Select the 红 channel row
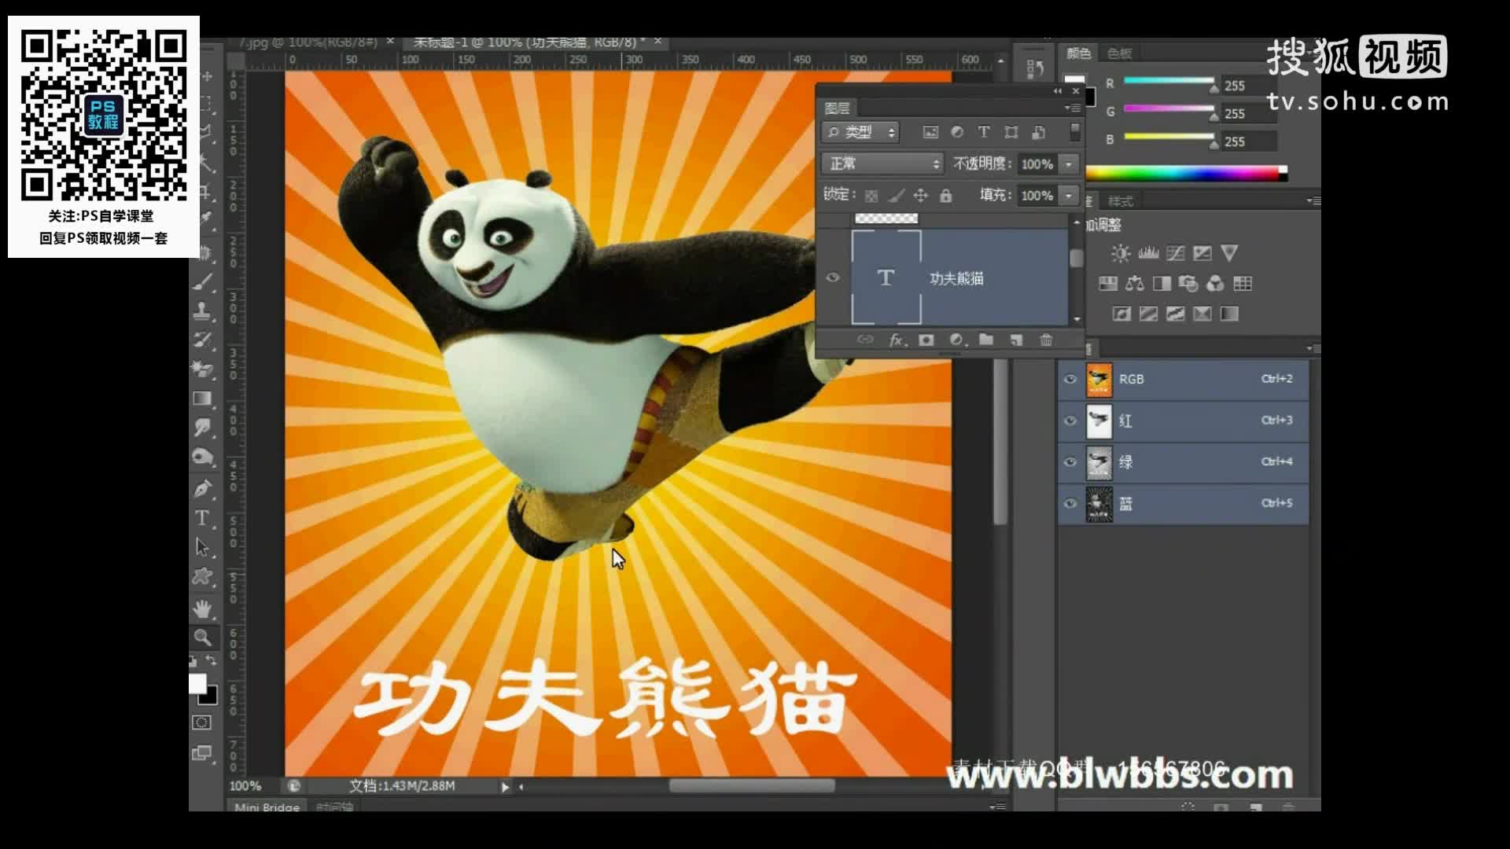This screenshot has height=849, width=1510. click(x=1184, y=421)
